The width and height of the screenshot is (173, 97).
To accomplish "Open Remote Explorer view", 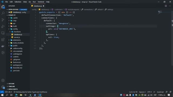I will [x=3, y=33].
